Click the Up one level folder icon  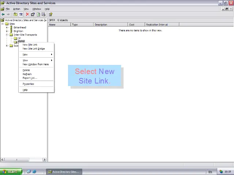tap(15, 15)
